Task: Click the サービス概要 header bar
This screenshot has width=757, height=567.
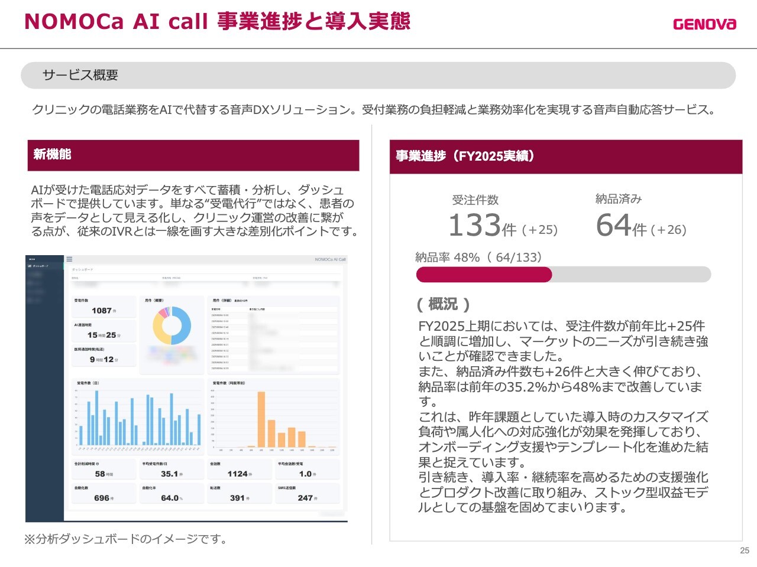Action: point(378,76)
